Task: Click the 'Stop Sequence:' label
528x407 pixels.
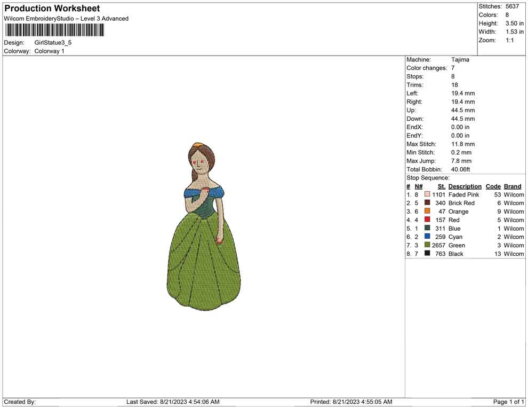Action: [x=428, y=178]
